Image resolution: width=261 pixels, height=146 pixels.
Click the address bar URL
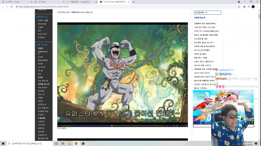44,7
